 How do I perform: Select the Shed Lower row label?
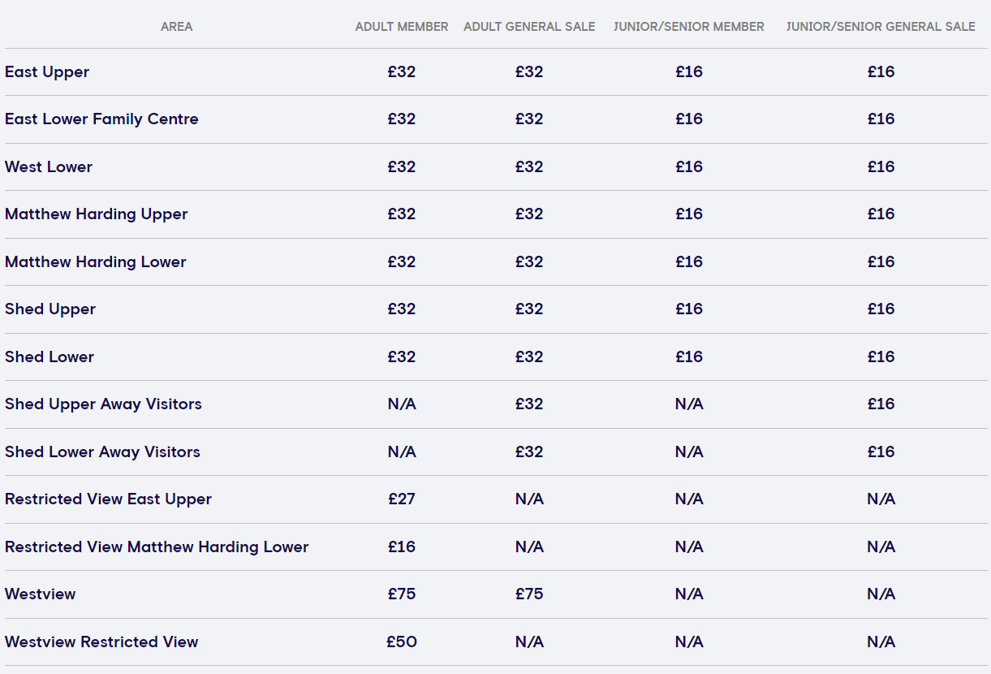click(50, 357)
